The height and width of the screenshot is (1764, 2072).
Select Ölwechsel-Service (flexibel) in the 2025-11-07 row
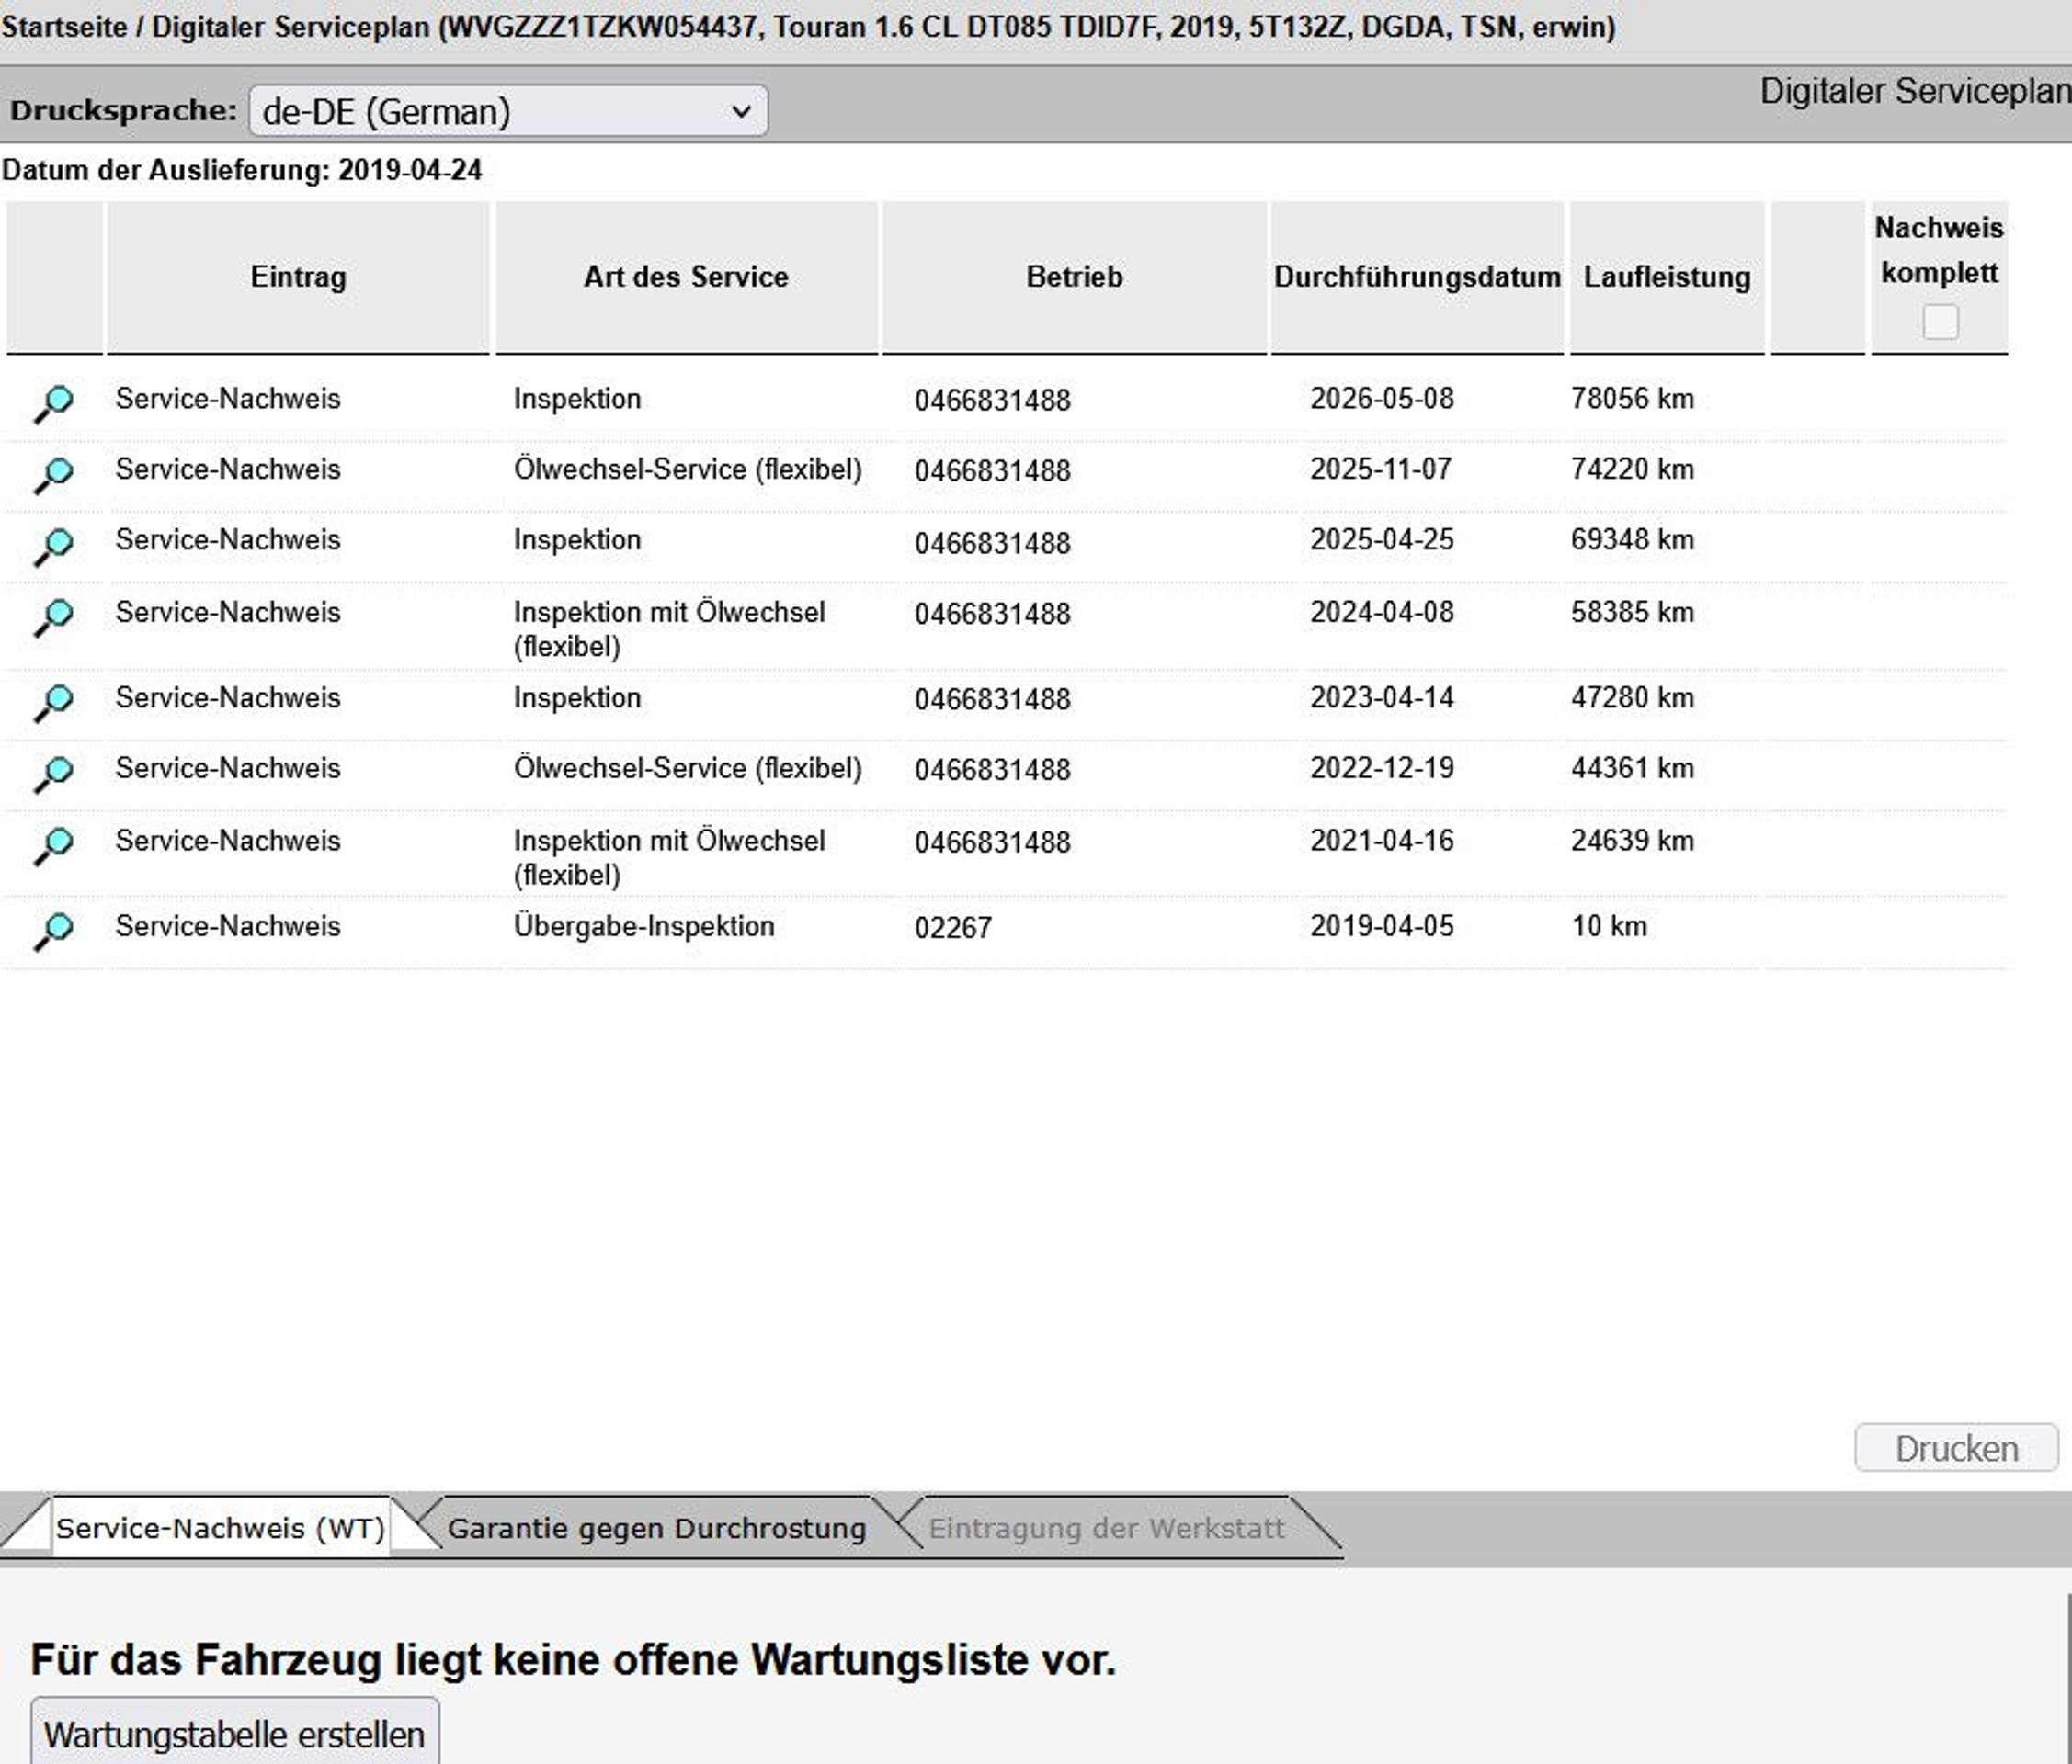pos(687,469)
